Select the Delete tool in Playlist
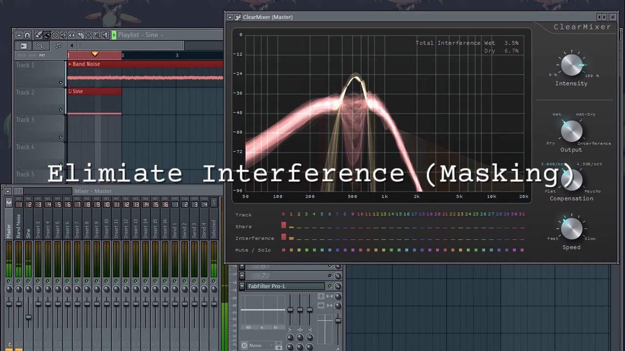This screenshot has height=351, width=625. (x=55, y=35)
